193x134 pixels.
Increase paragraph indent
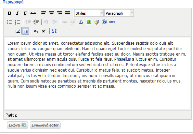[x=36, y=22]
